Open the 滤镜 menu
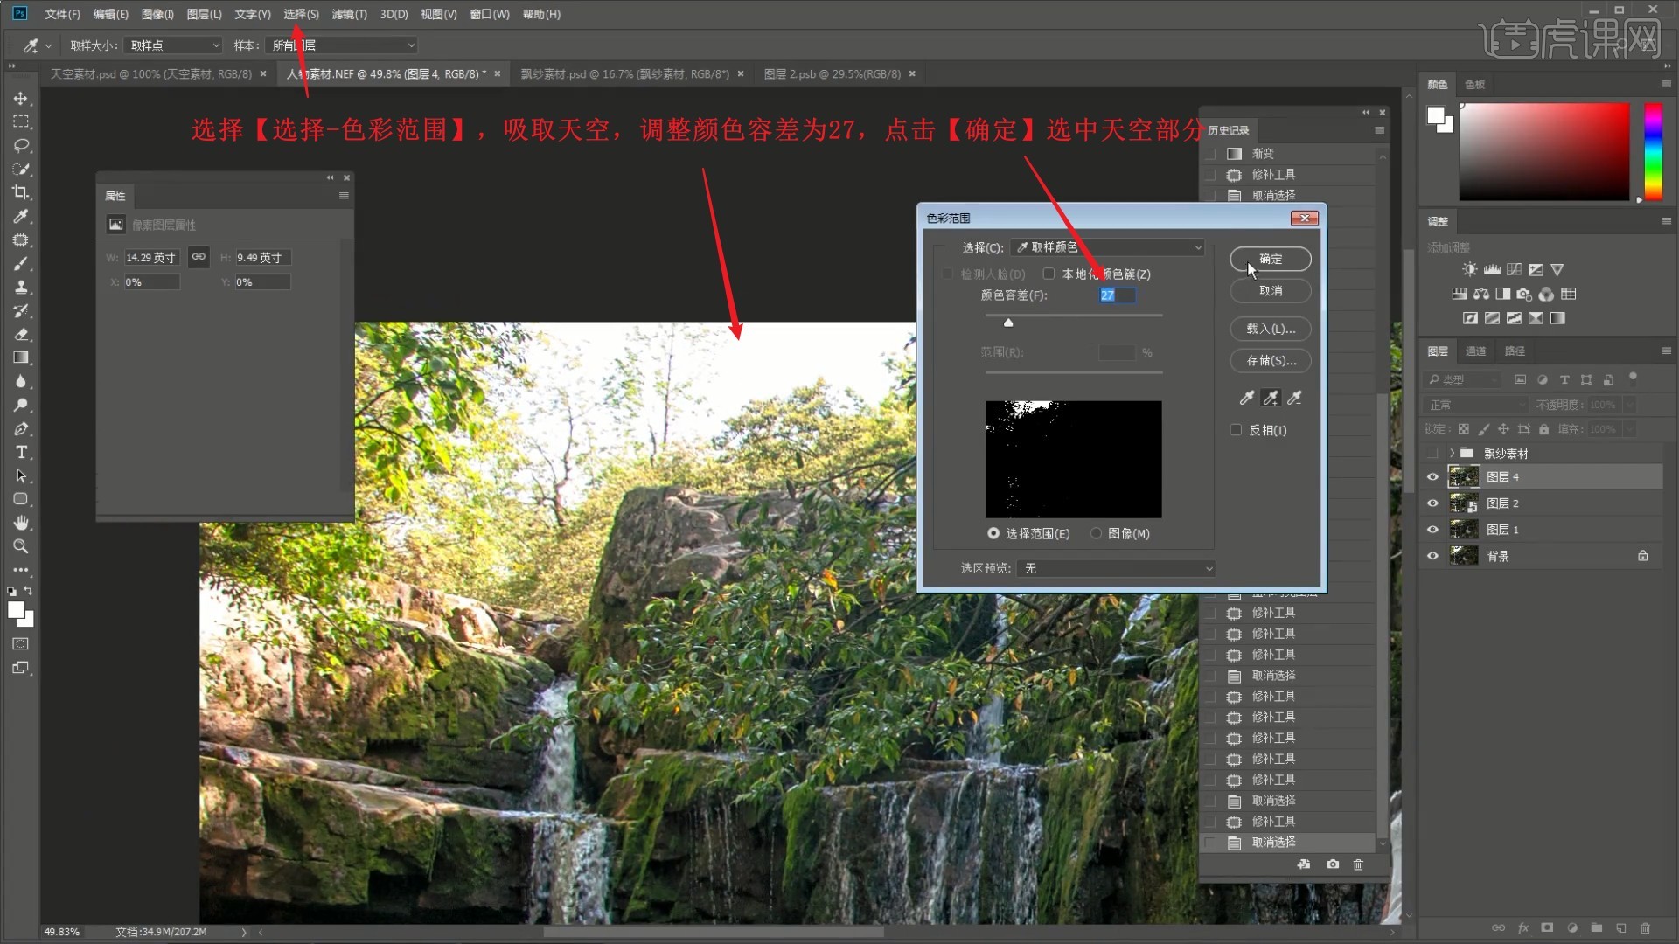 pyautogui.click(x=349, y=14)
